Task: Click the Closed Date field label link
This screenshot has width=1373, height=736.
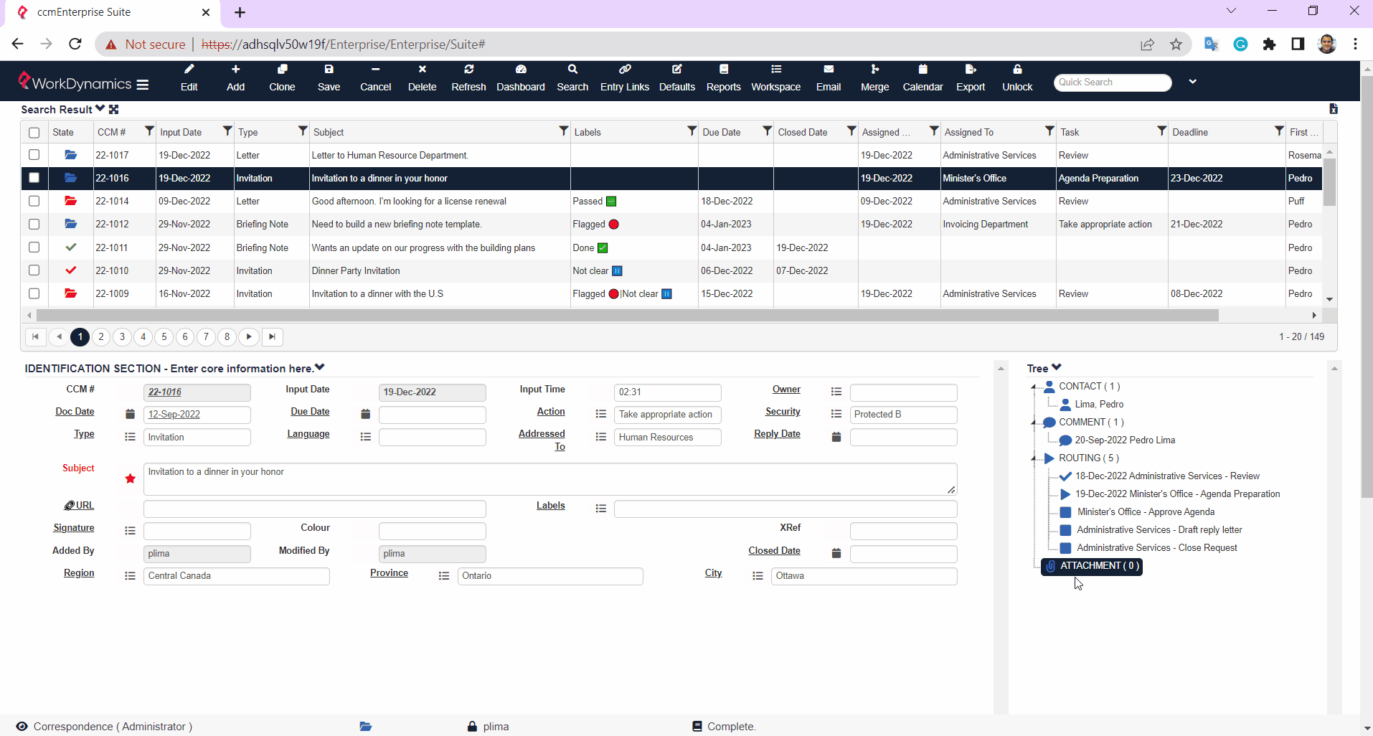Action: 774,551
